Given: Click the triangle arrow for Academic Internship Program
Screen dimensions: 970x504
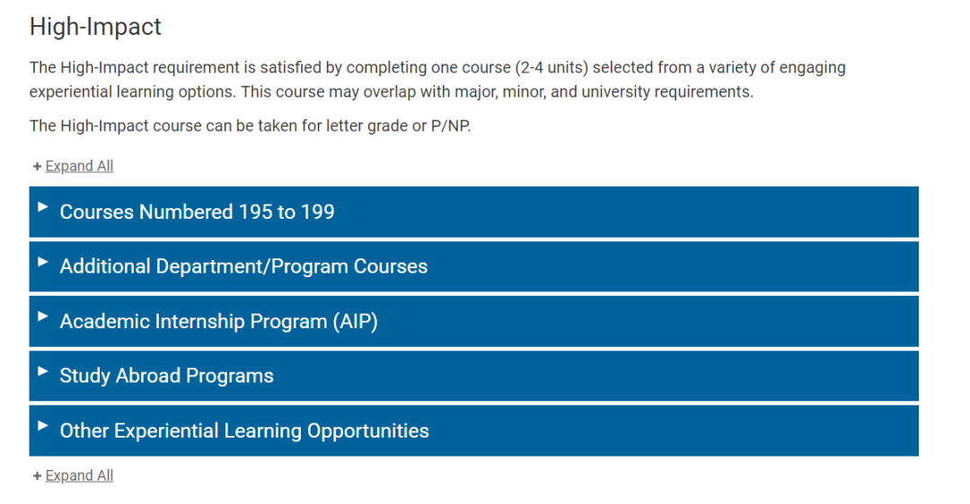Looking at the screenshot, I should pos(43,317).
